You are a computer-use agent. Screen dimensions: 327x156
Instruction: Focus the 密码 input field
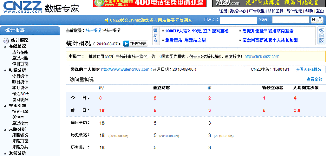[x=291, y=20]
